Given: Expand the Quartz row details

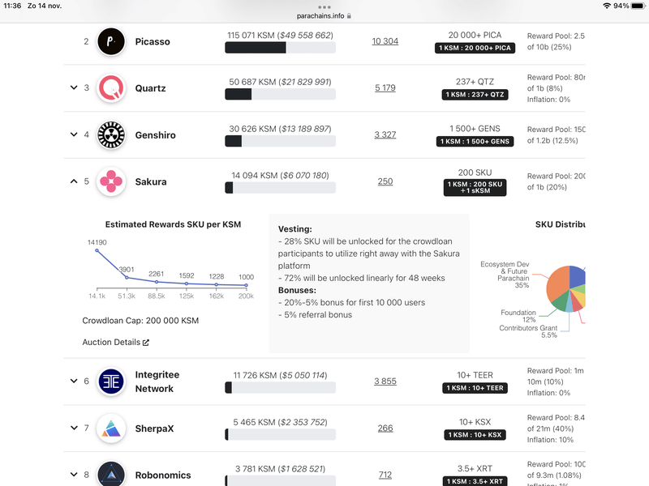Looking at the screenshot, I should [73, 88].
